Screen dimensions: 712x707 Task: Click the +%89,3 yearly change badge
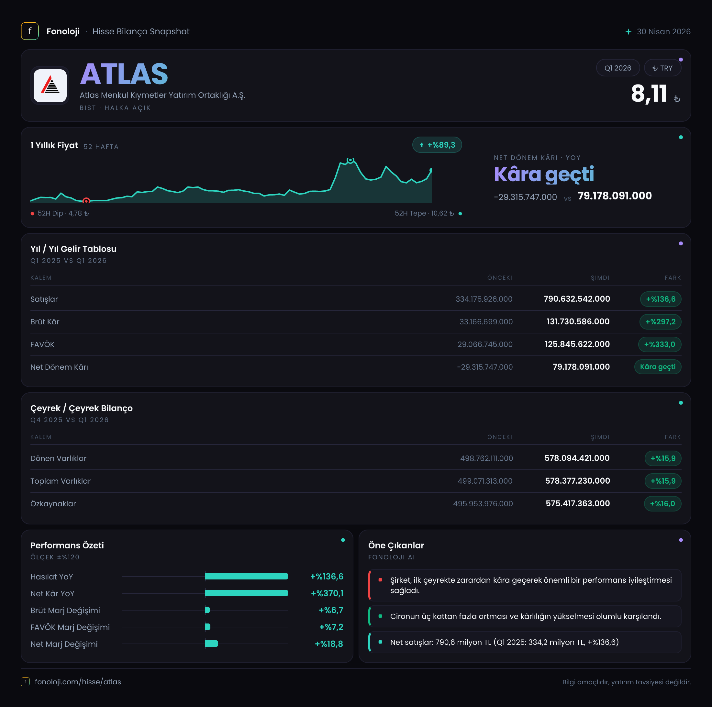[x=437, y=145]
